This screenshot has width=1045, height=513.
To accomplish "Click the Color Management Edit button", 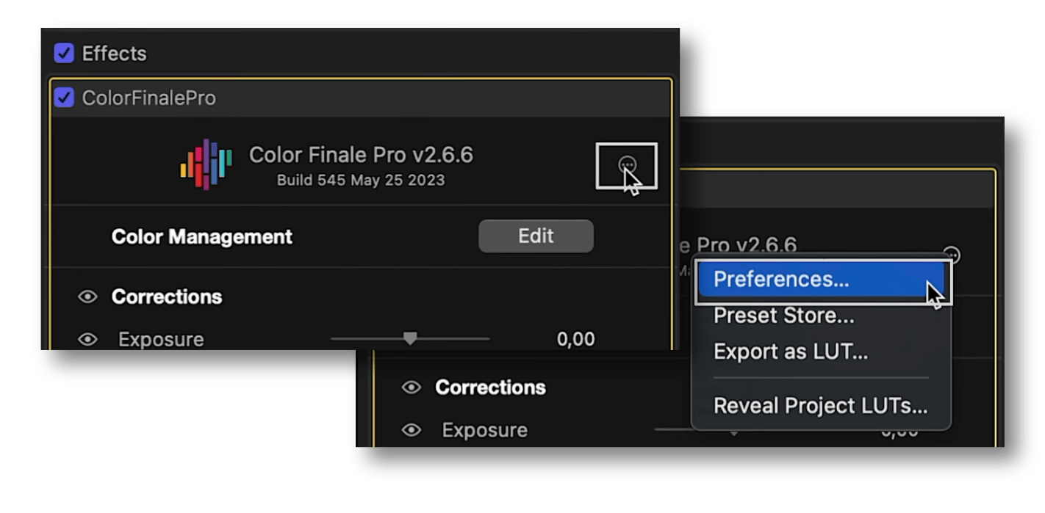I will [536, 236].
